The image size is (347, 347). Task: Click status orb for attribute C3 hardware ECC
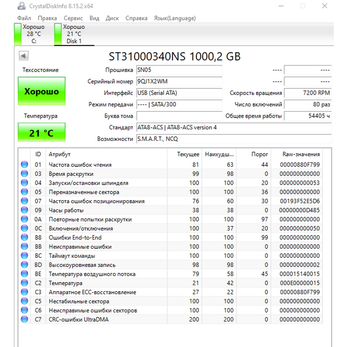coord(24,292)
